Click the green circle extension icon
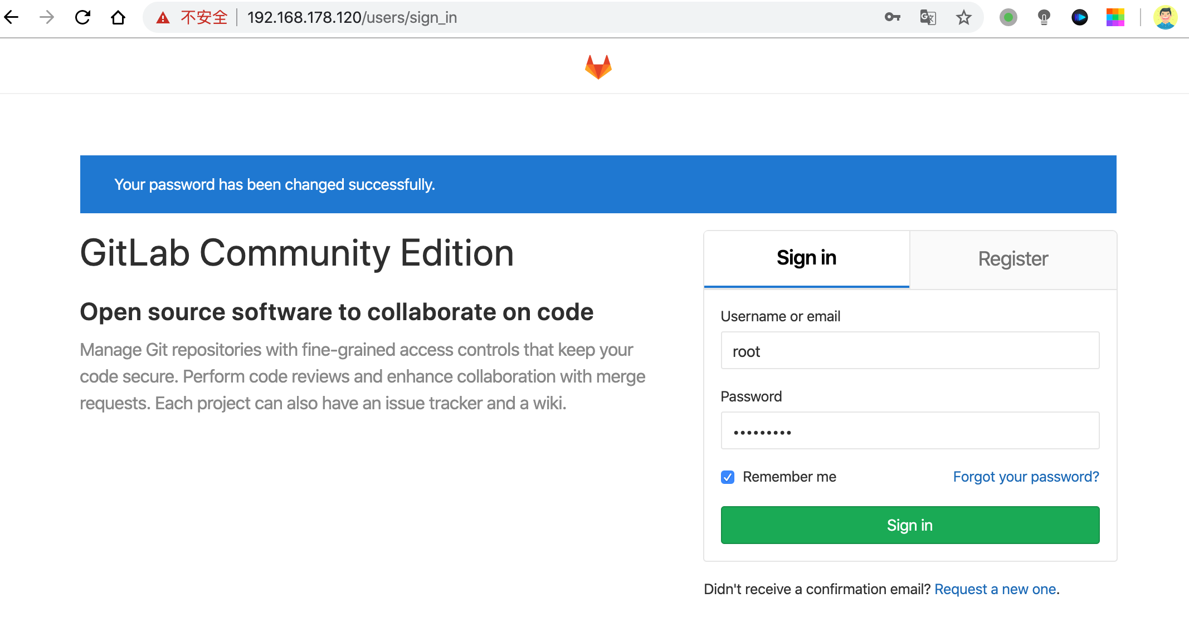This screenshot has height=637, width=1189. click(x=1008, y=17)
